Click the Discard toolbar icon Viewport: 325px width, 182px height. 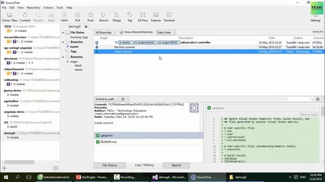(38, 17)
